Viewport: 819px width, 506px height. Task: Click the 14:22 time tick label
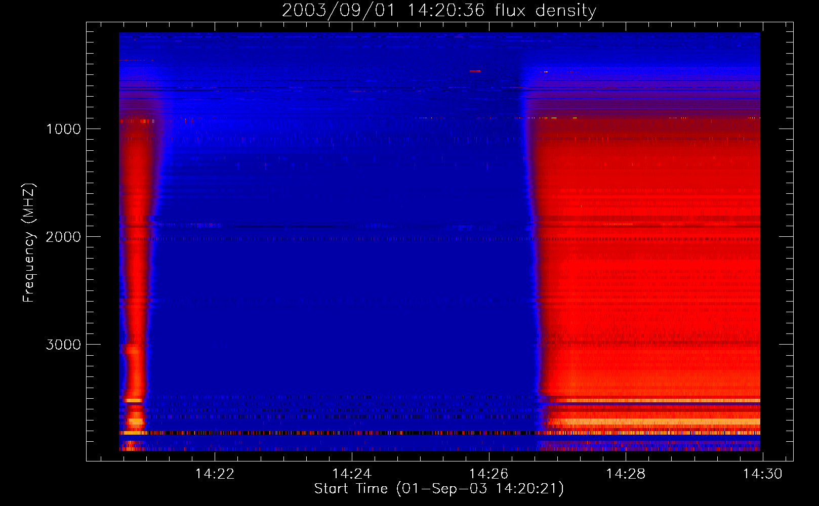click(x=215, y=474)
